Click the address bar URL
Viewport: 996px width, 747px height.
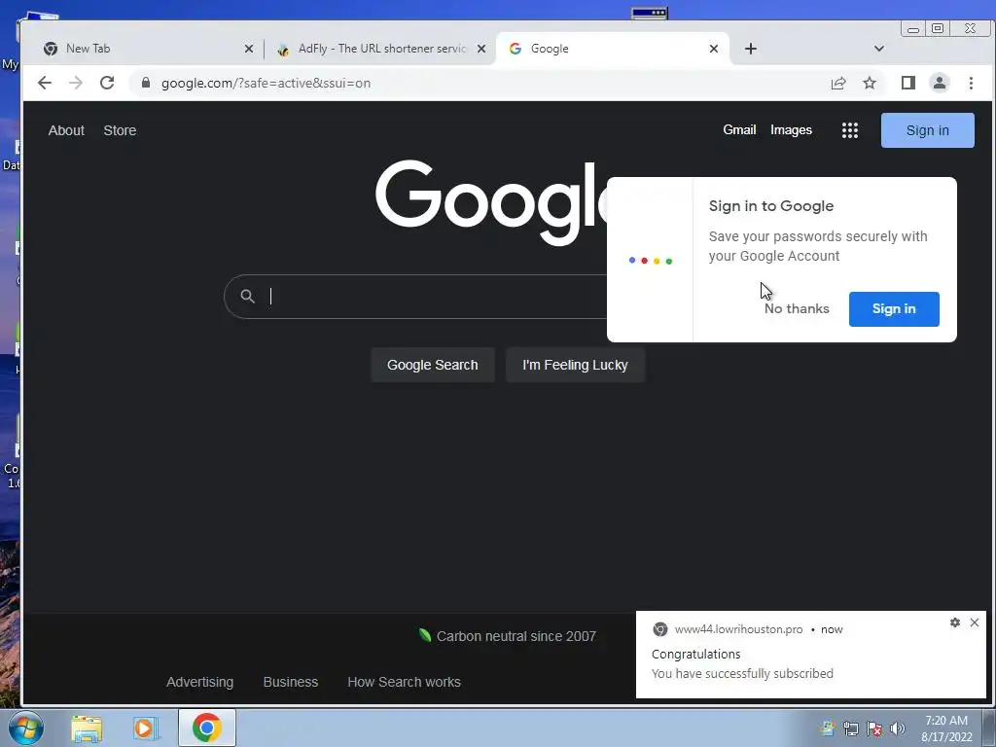point(266,84)
